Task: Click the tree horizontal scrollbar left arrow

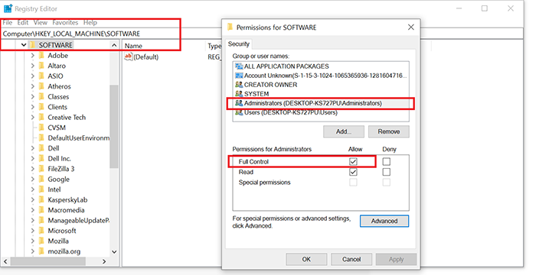Action: click(5, 262)
